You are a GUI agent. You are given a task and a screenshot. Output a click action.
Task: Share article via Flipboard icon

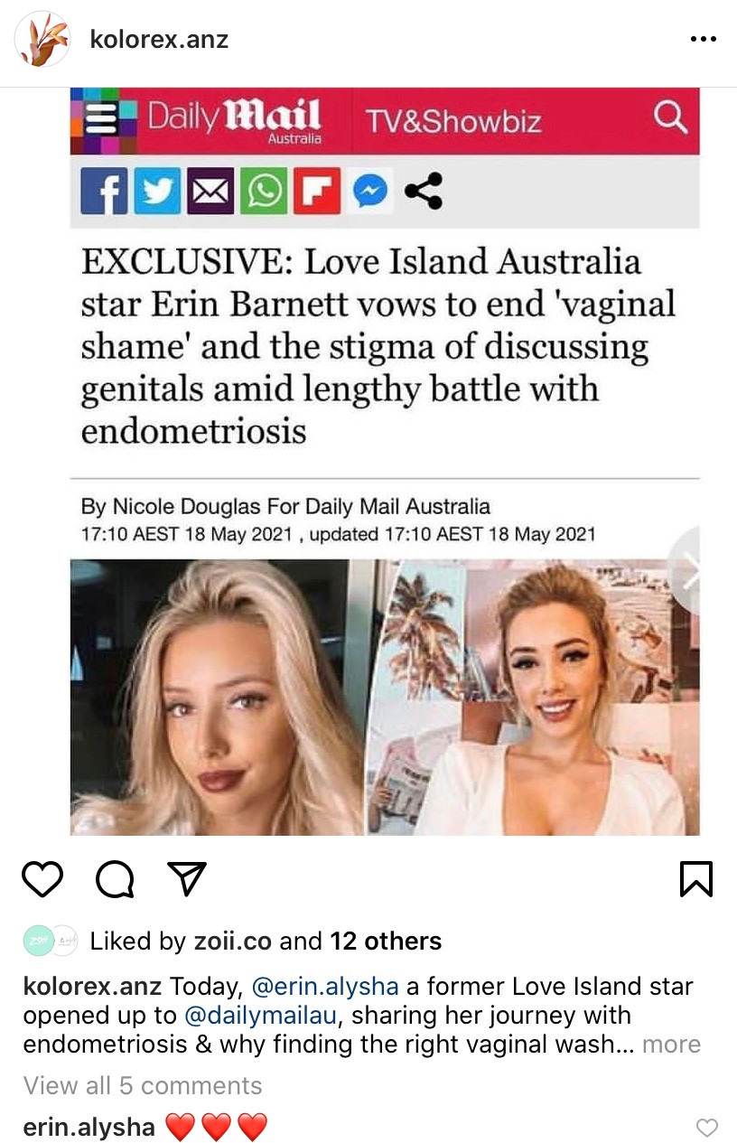coord(317,191)
